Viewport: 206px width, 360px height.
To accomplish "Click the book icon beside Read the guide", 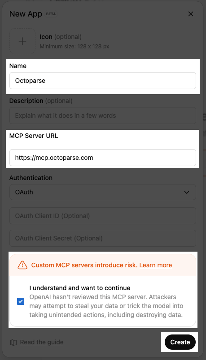I will coord(13,343).
